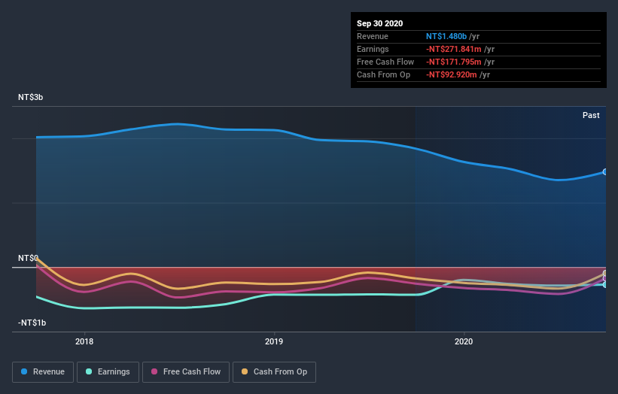Click the NT$1.480b revenue value
The image size is (618, 394).
[446, 36]
